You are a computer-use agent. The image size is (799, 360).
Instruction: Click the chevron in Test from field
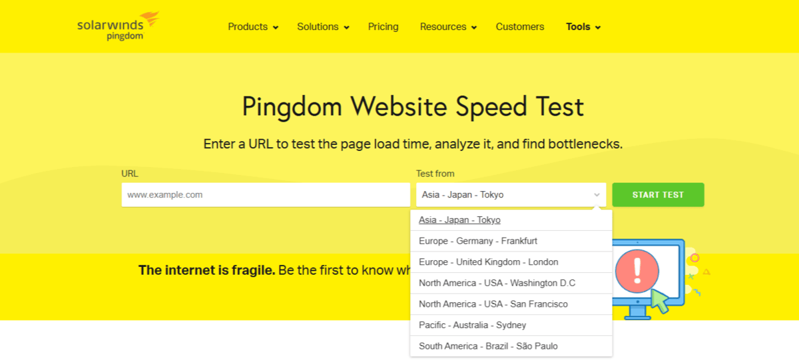tap(597, 195)
